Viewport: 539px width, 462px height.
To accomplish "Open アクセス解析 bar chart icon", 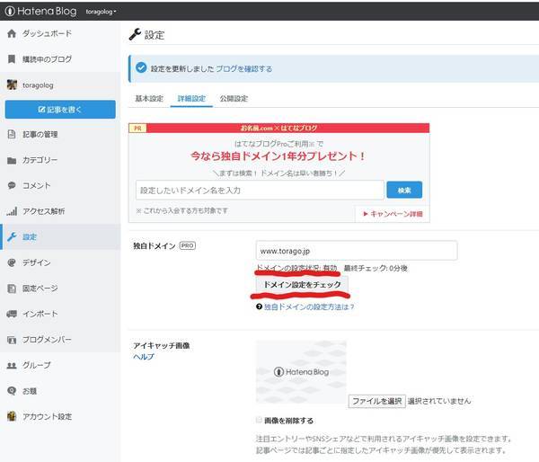I will pyautogui.click(x=12, y=211).
